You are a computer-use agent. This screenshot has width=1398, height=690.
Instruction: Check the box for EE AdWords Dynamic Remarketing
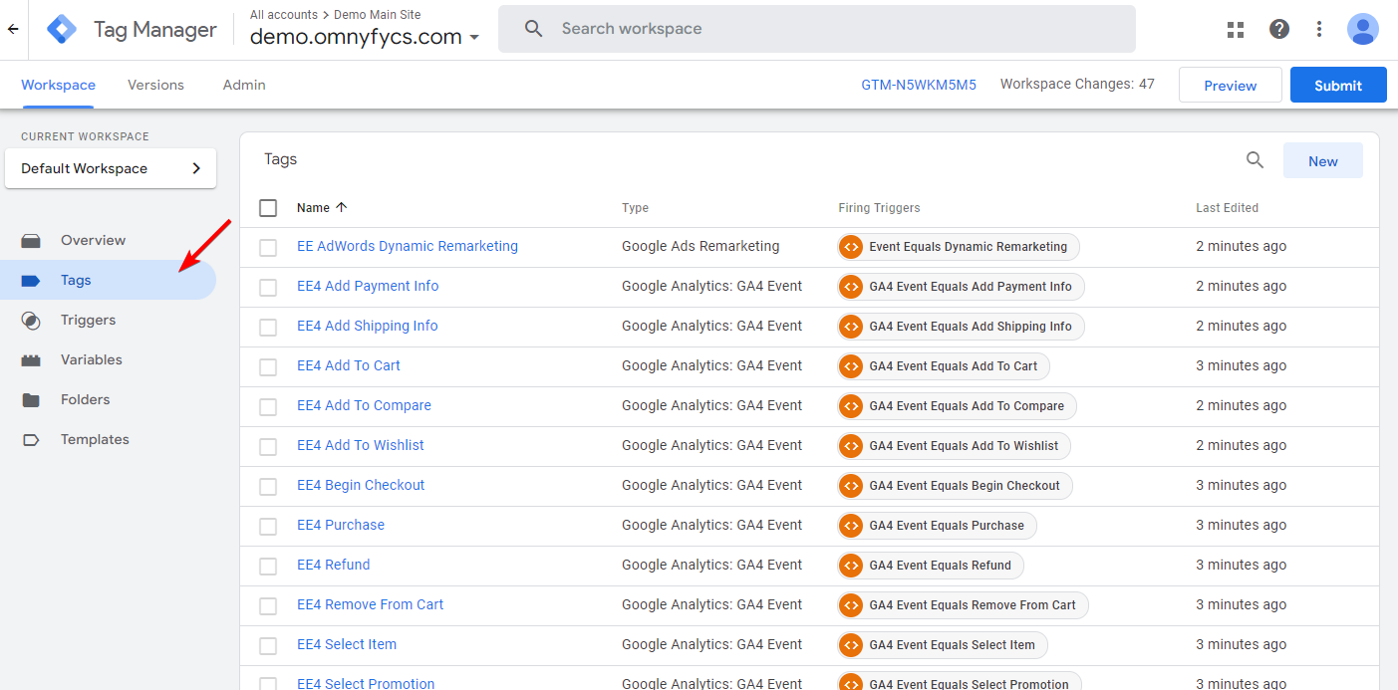pos(268,248)
